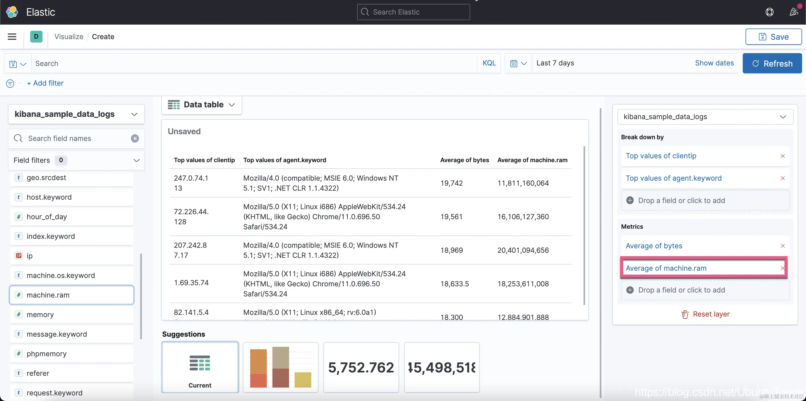
Task: Remove Top values of clientip breakdown
Action: tap(782, 156)
